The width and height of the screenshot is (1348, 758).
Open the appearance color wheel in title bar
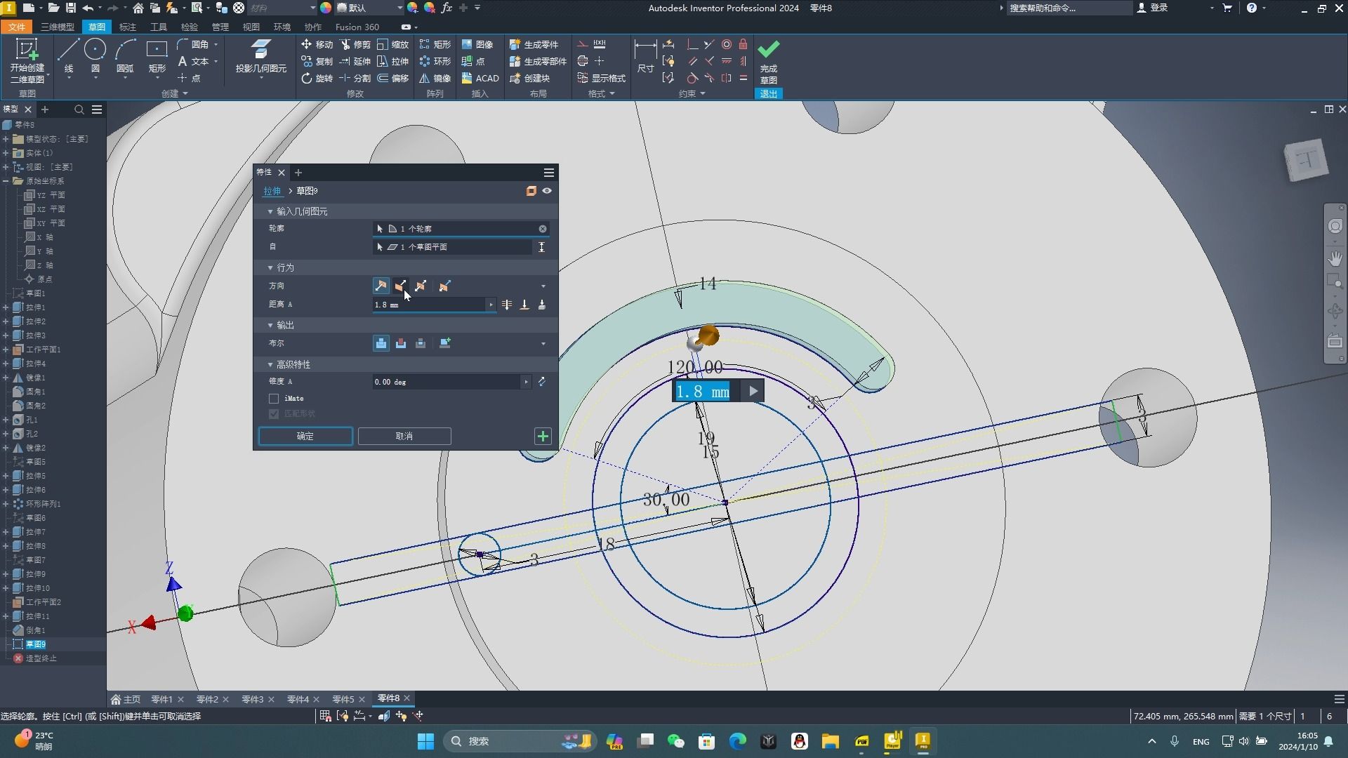(326, 8)
